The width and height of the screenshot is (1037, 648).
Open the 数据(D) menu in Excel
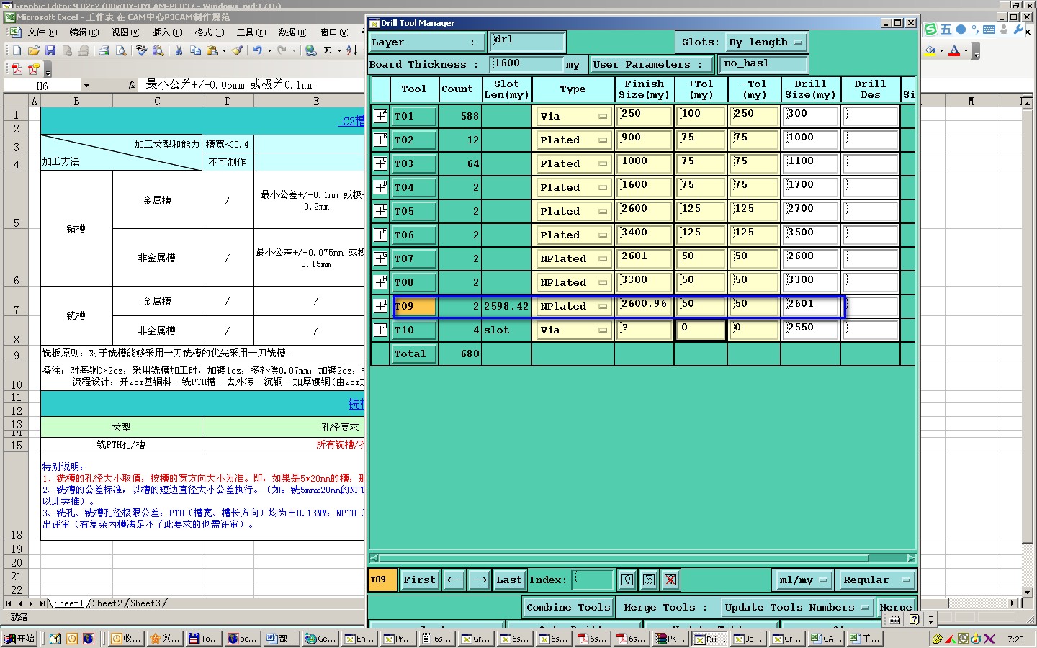pyautogui.click(x=292, y=32)
